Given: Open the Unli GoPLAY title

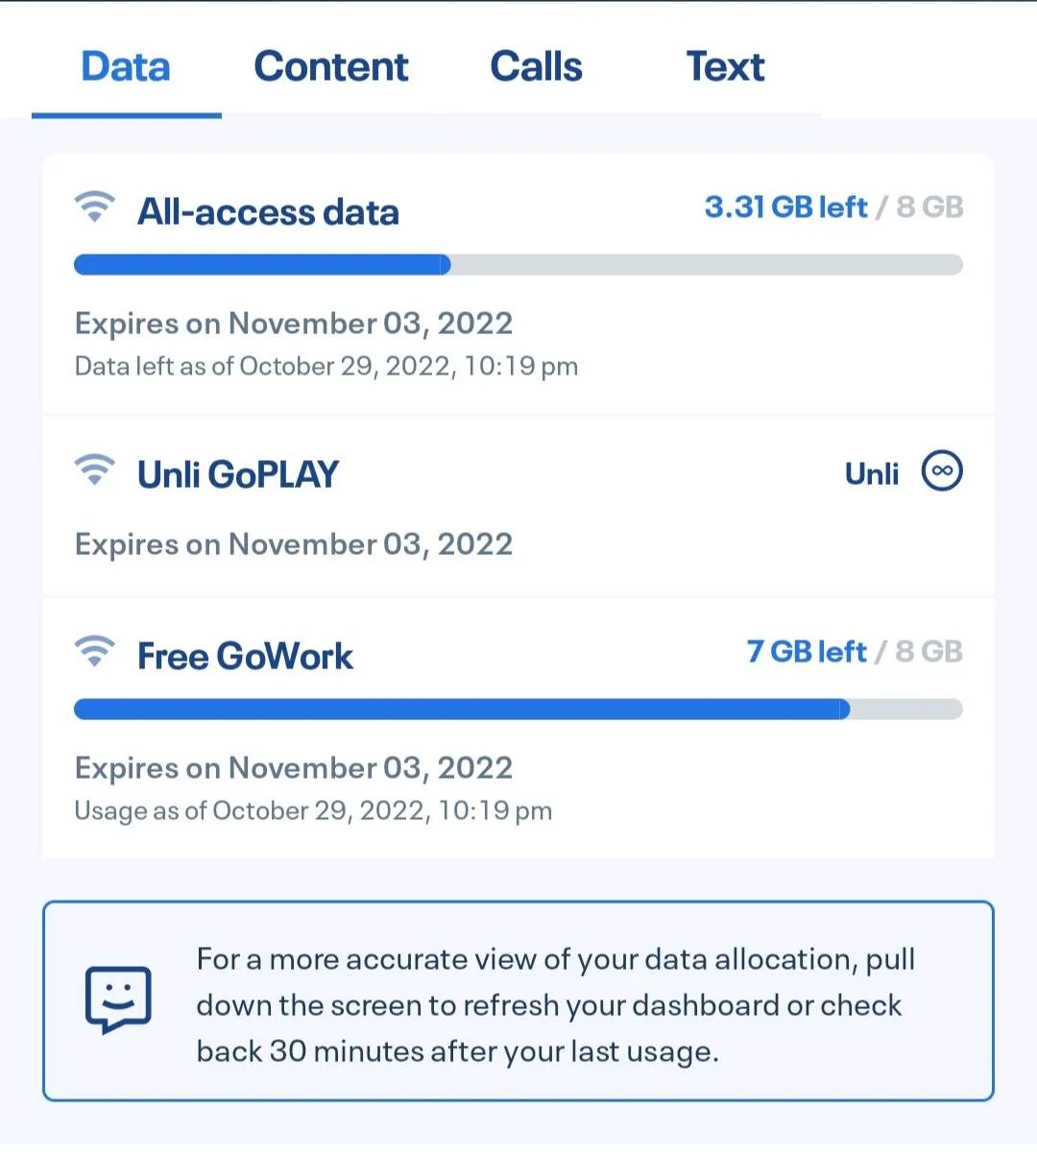Looking at the screenshot, I should pos(238,474).
